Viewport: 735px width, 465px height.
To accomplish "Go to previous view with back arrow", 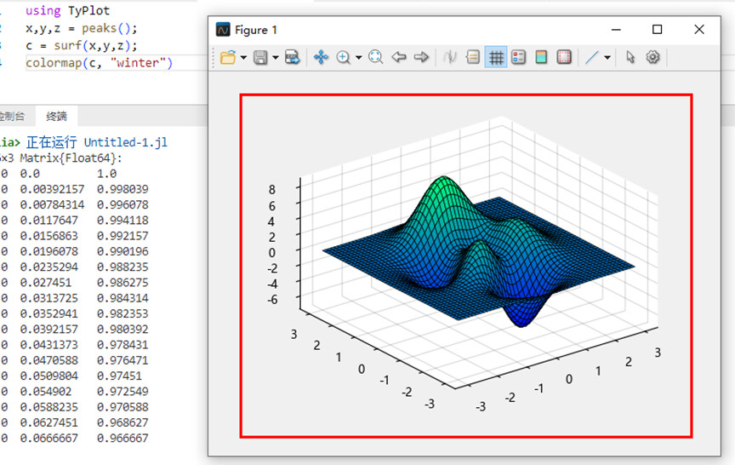I will [398, 57].
